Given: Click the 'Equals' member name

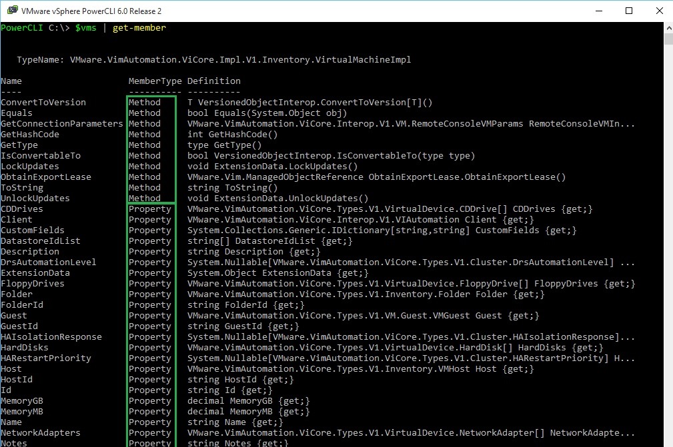Looking at the screenshot, I should [17, 113].
